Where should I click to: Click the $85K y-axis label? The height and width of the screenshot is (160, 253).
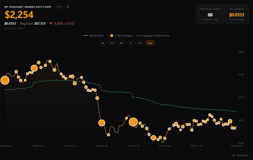pyautogui.click(x=241, y=52)
